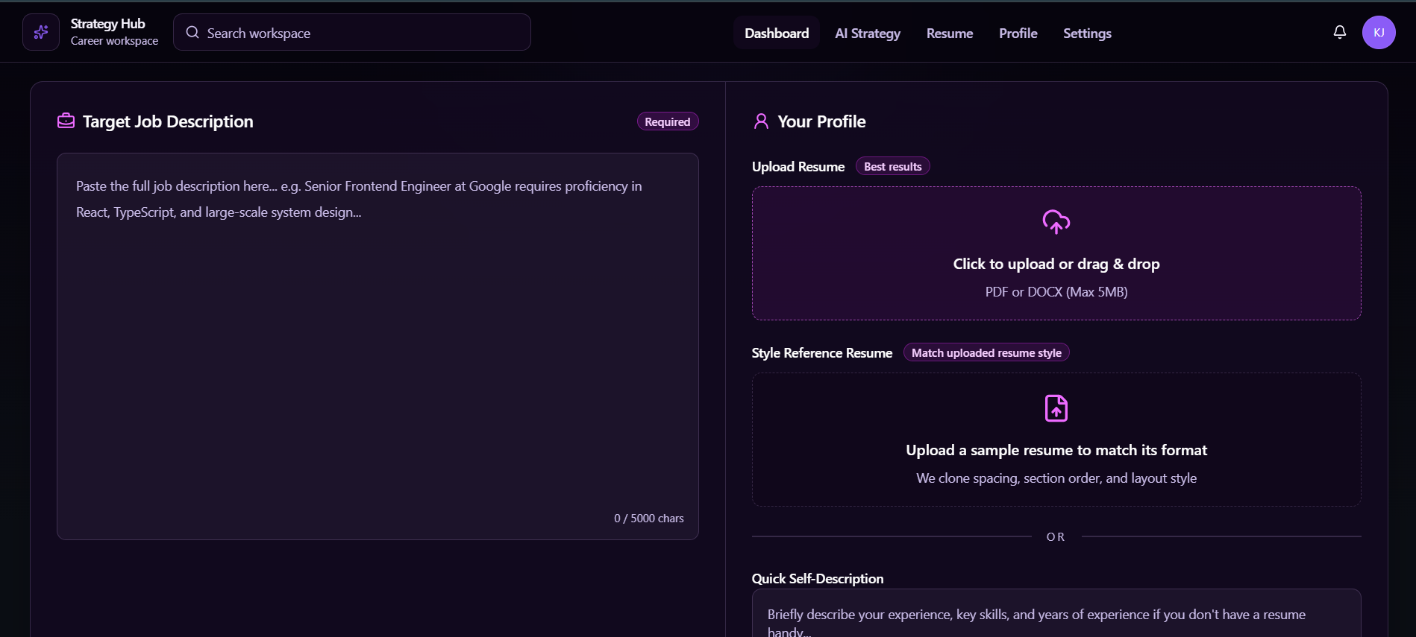Click the Strategy Hub title text

pos(108,24)
